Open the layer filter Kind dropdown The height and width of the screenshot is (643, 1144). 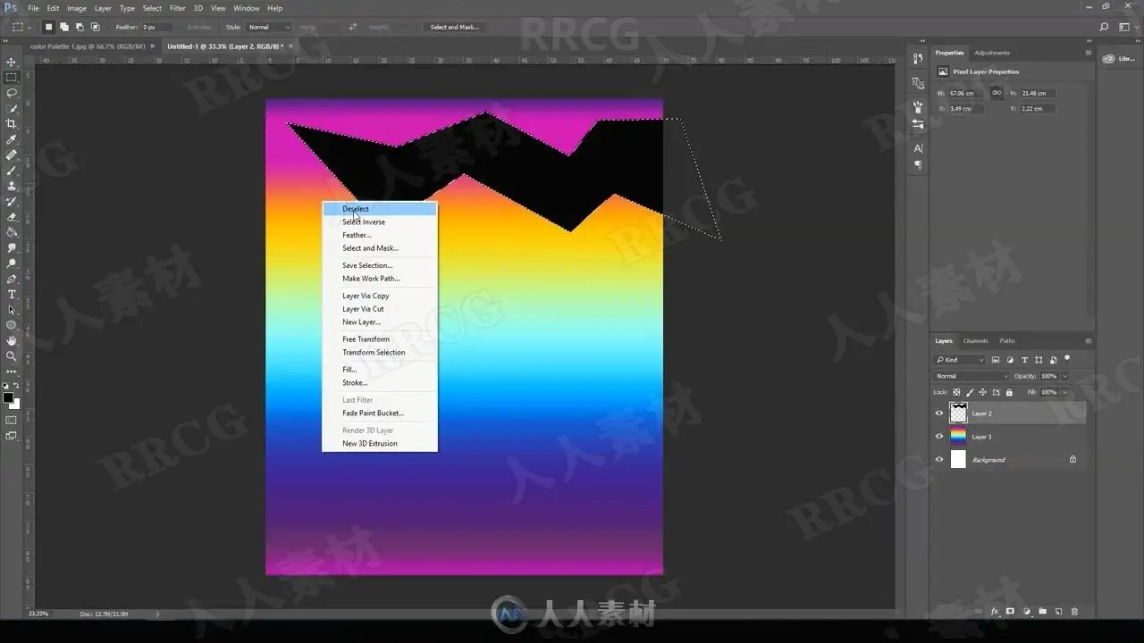(960, 360)
